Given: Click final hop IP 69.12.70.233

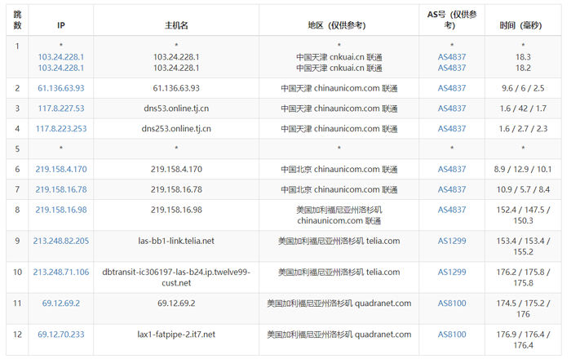Looking at the screenshot, I should pyautogui.click(x=61, y=335).
